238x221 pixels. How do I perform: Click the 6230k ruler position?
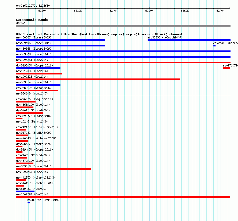(78, 11)
